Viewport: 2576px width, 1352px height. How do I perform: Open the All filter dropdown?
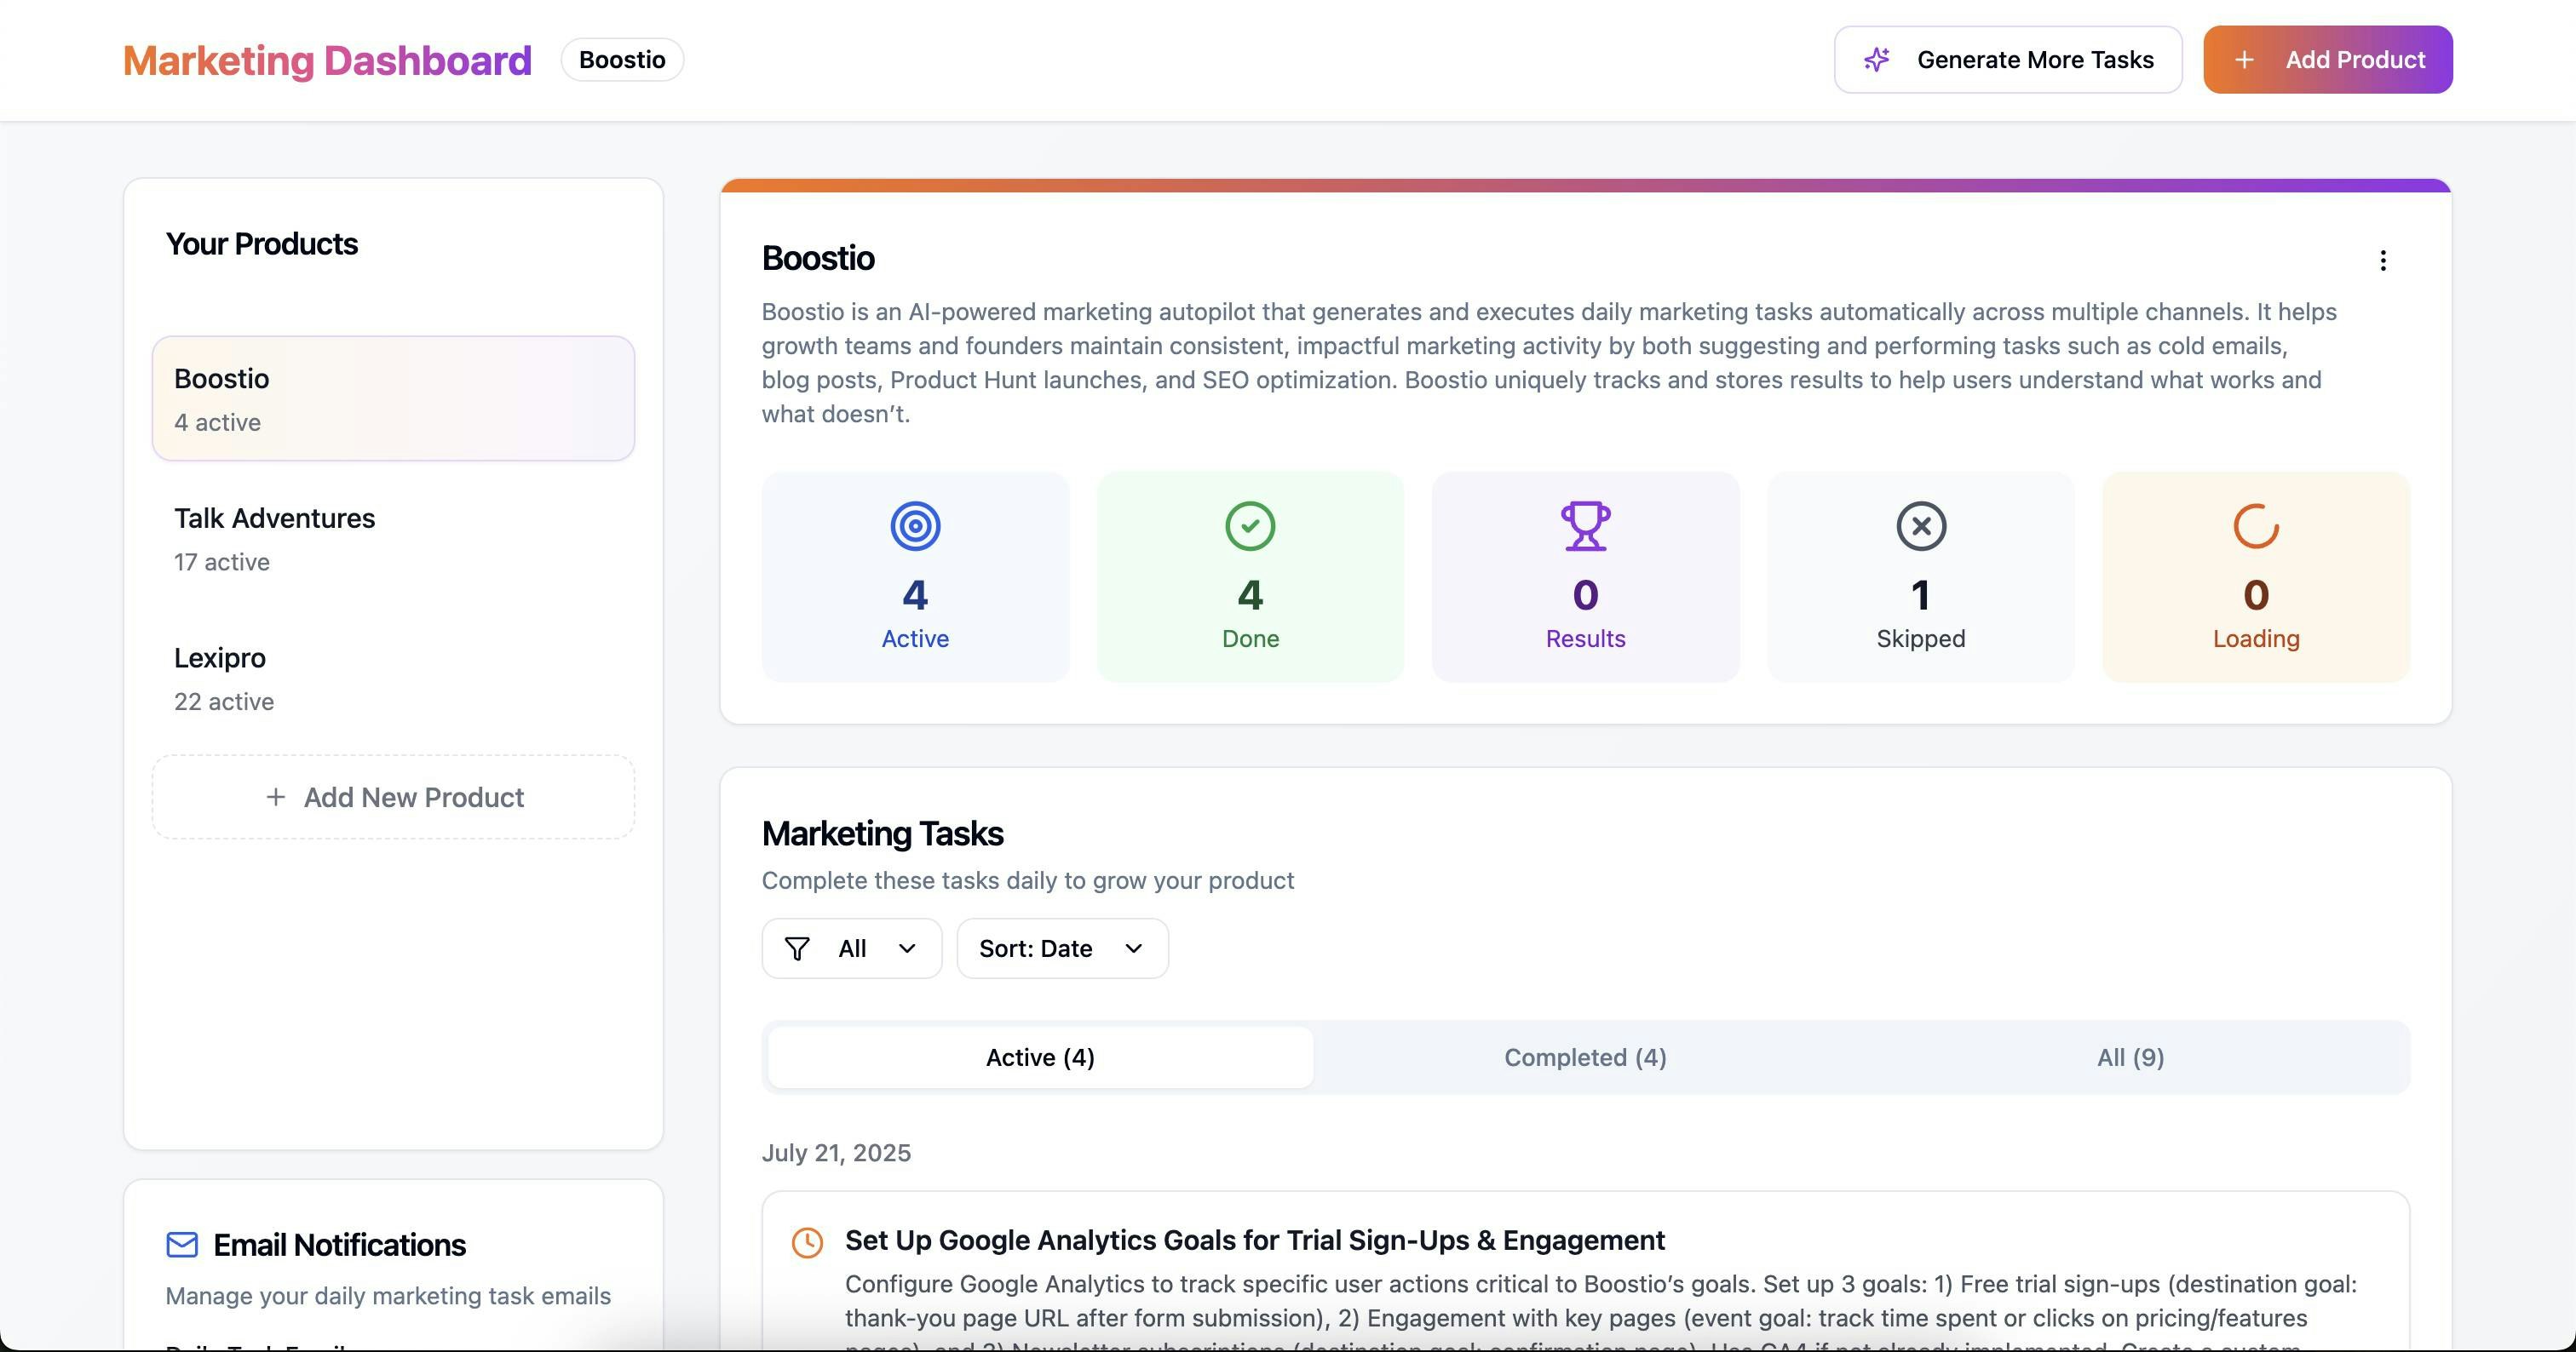pyautogui.click(x=851, y=948)
